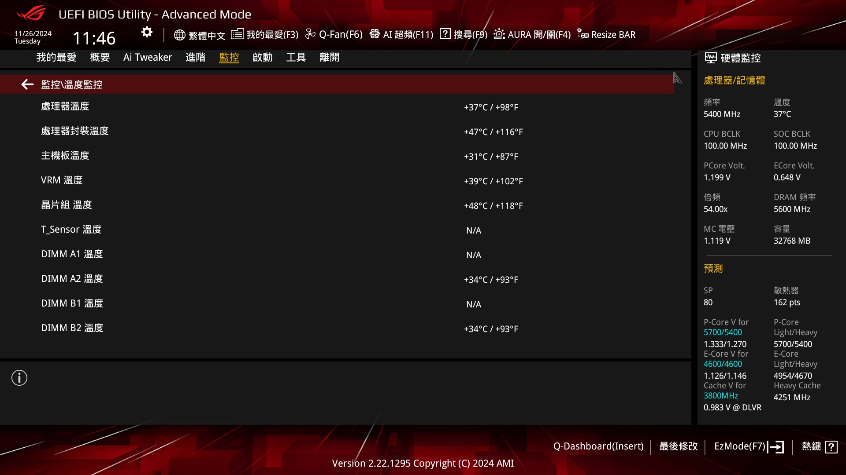The image size is (846, 475).
Task: Click the +39°C / +102°F value
Action: pos(493,181)
